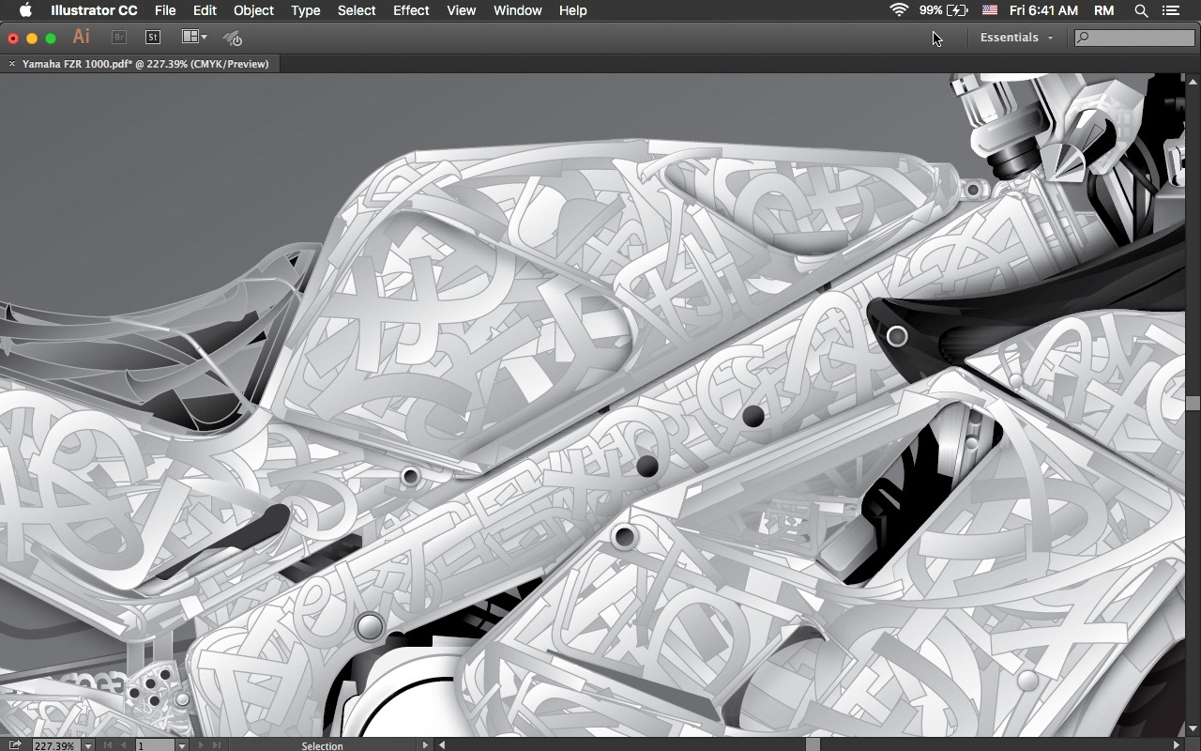The width and height of the screenshot is (1201, 751).
Task: Click the Wi-Fi status icon
Action: pos(900,10)
